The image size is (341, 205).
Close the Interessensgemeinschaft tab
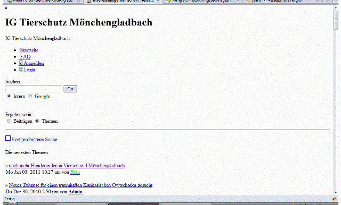tap(158, 1)
